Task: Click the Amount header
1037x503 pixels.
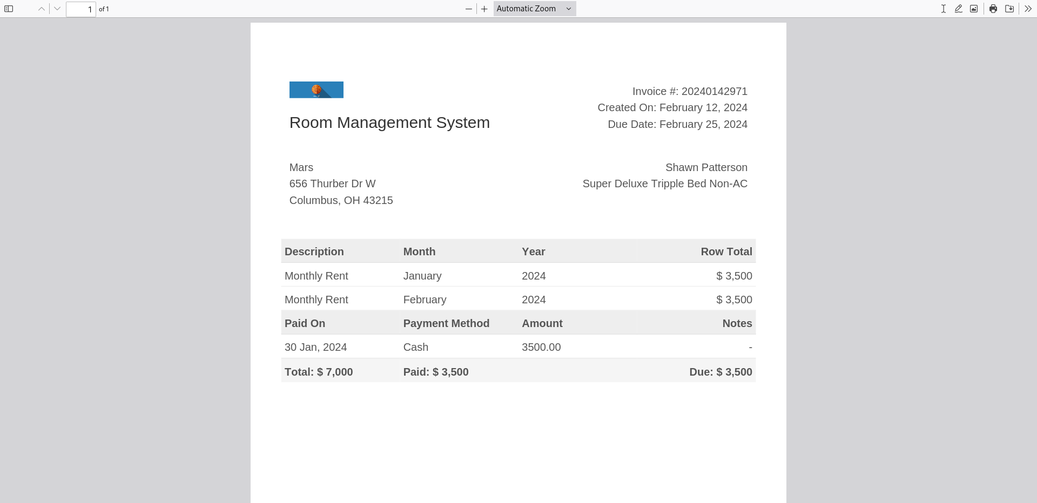Action: [x=542, y=323]
